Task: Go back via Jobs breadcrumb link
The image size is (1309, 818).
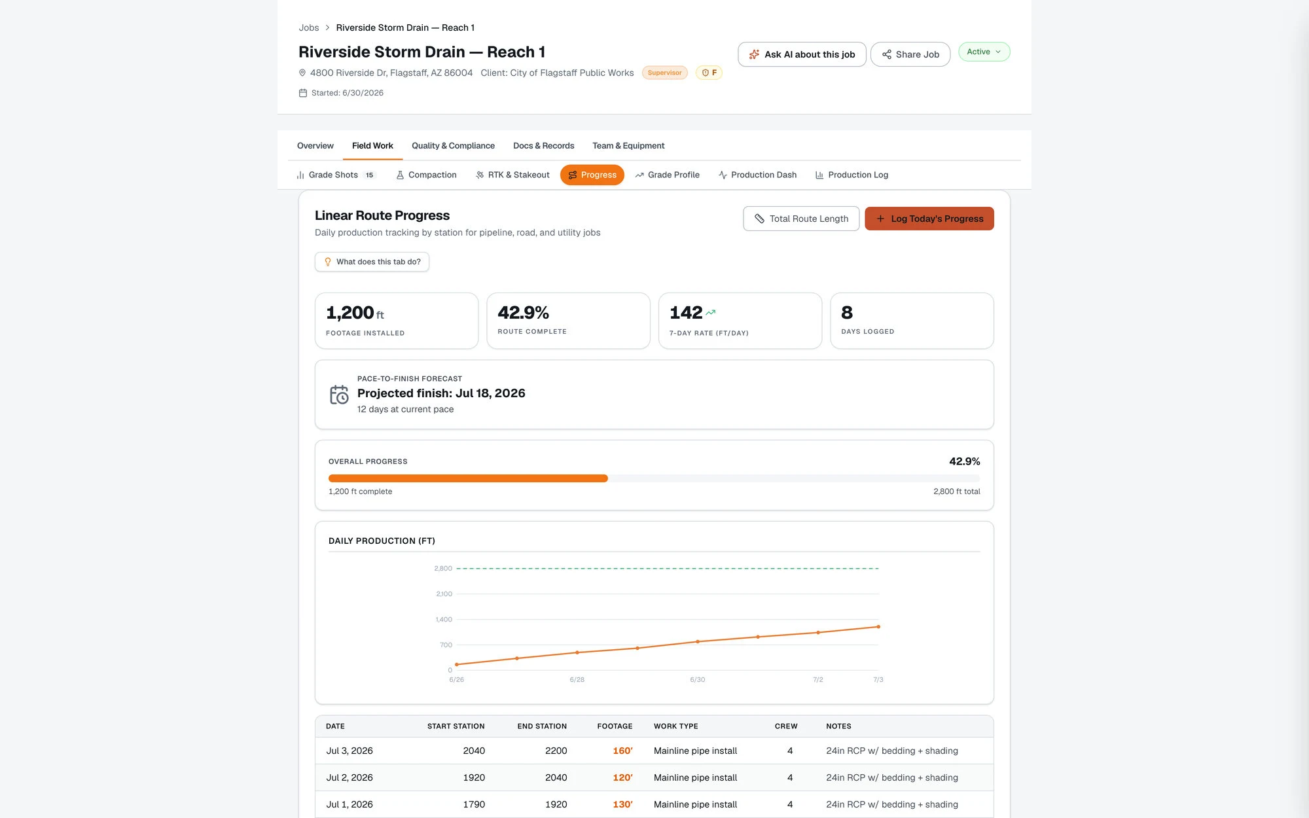Action: pos(309,27)
